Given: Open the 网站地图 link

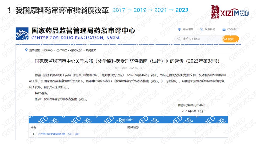Looking at the screenshot, I should [x=187, y=29].
